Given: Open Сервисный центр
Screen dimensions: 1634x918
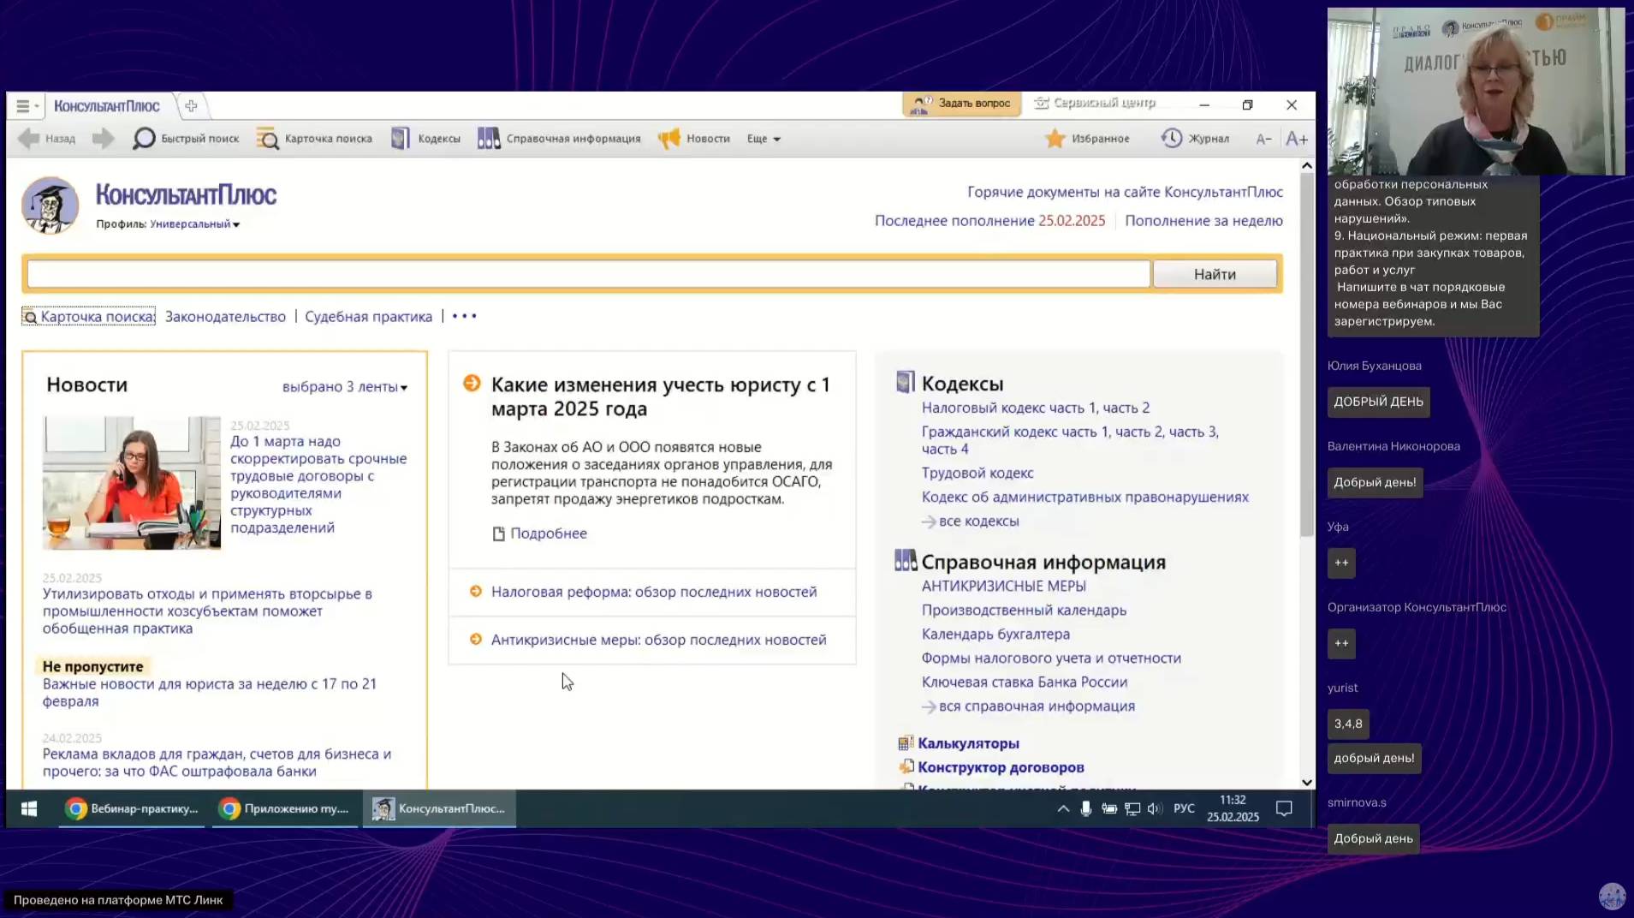Looking at the screenshot, I should click(1095, 104).
